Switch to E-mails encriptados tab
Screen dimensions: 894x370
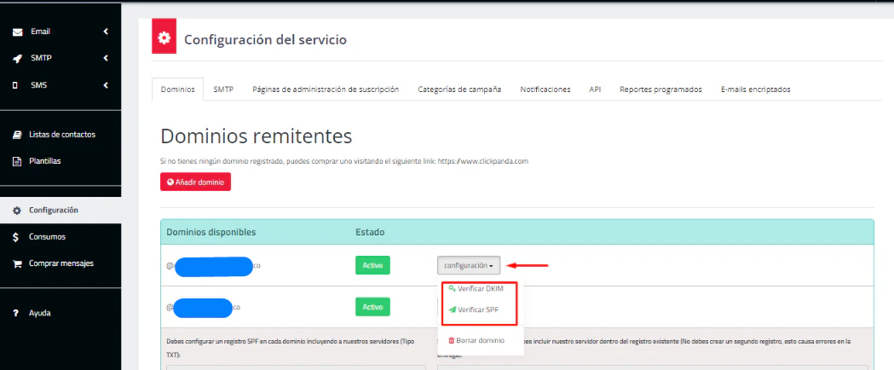pyautogui.click(x=755, y=90)
